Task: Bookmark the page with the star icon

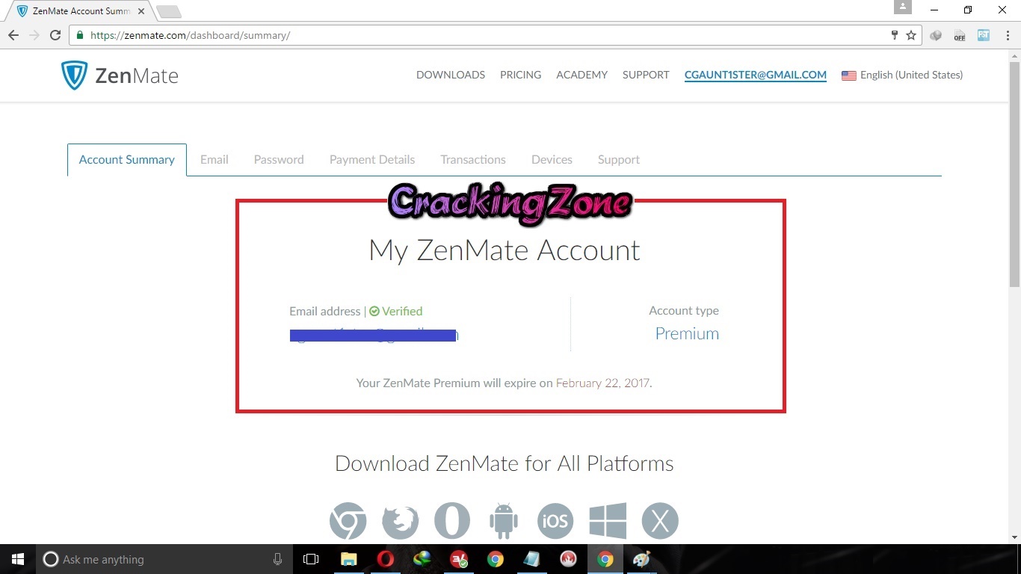Action: pyautogui.click(x=911, y=35)
